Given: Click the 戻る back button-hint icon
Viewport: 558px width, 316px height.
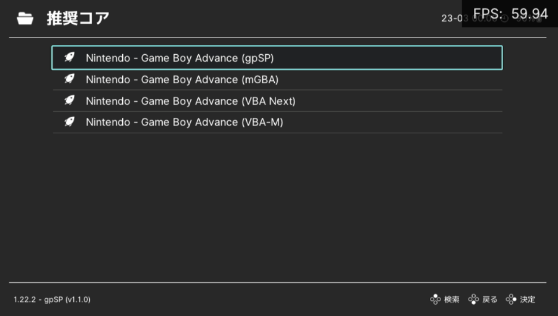Looking at the screenshot, I should [473, 299].
